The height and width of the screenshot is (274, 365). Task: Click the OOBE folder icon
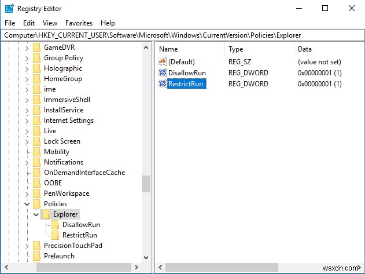point(37,183)
